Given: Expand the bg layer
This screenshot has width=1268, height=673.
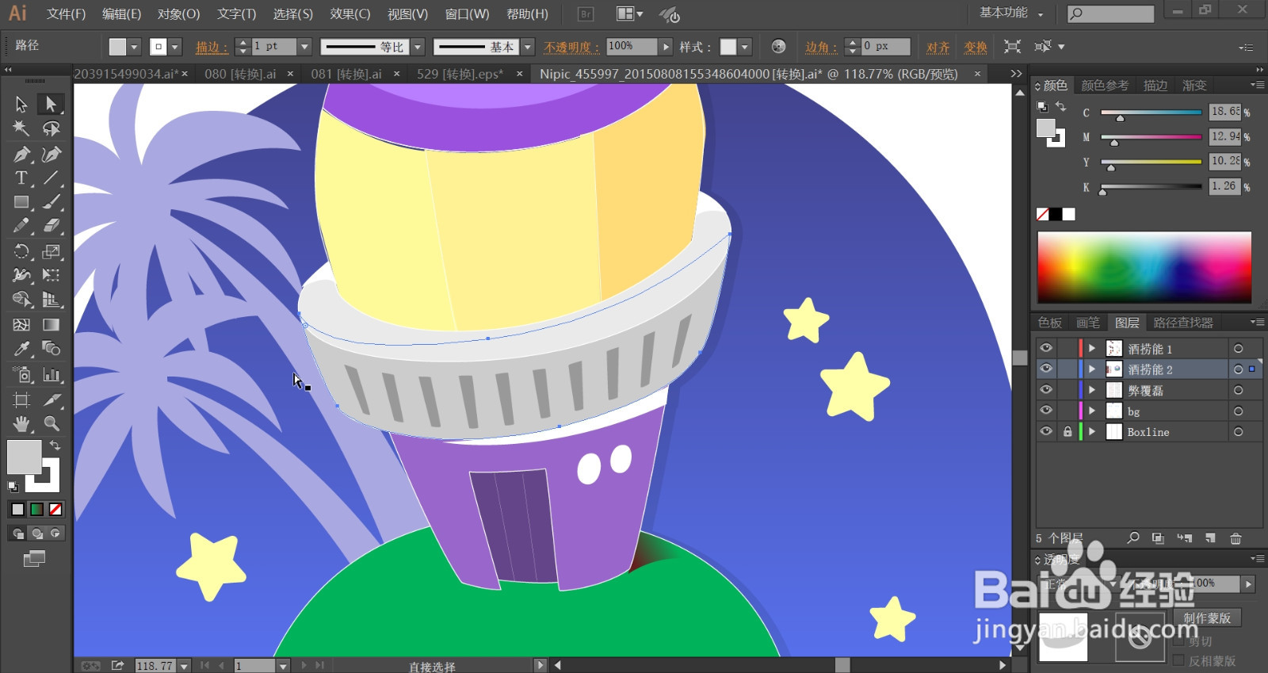Looking at the screenshot, I should [1092, 411].
